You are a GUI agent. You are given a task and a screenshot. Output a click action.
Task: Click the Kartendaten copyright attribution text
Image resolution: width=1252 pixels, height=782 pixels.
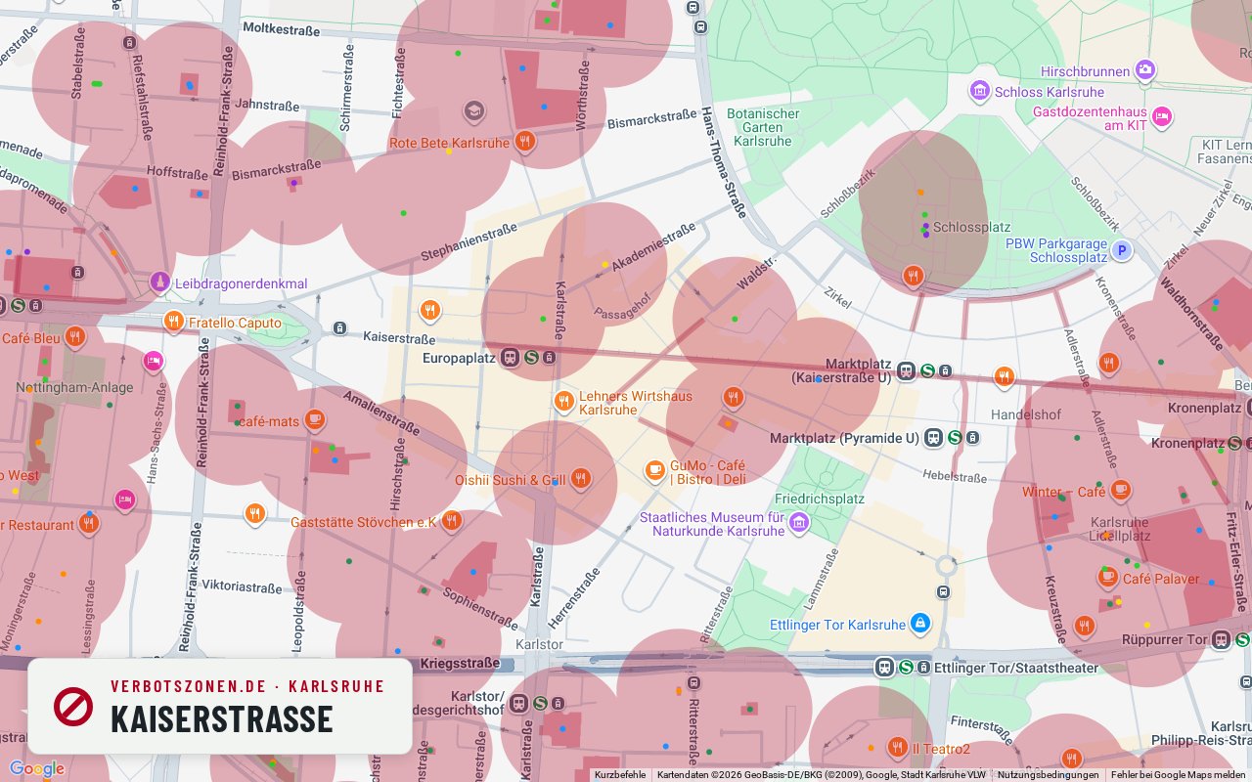[822, 775]
